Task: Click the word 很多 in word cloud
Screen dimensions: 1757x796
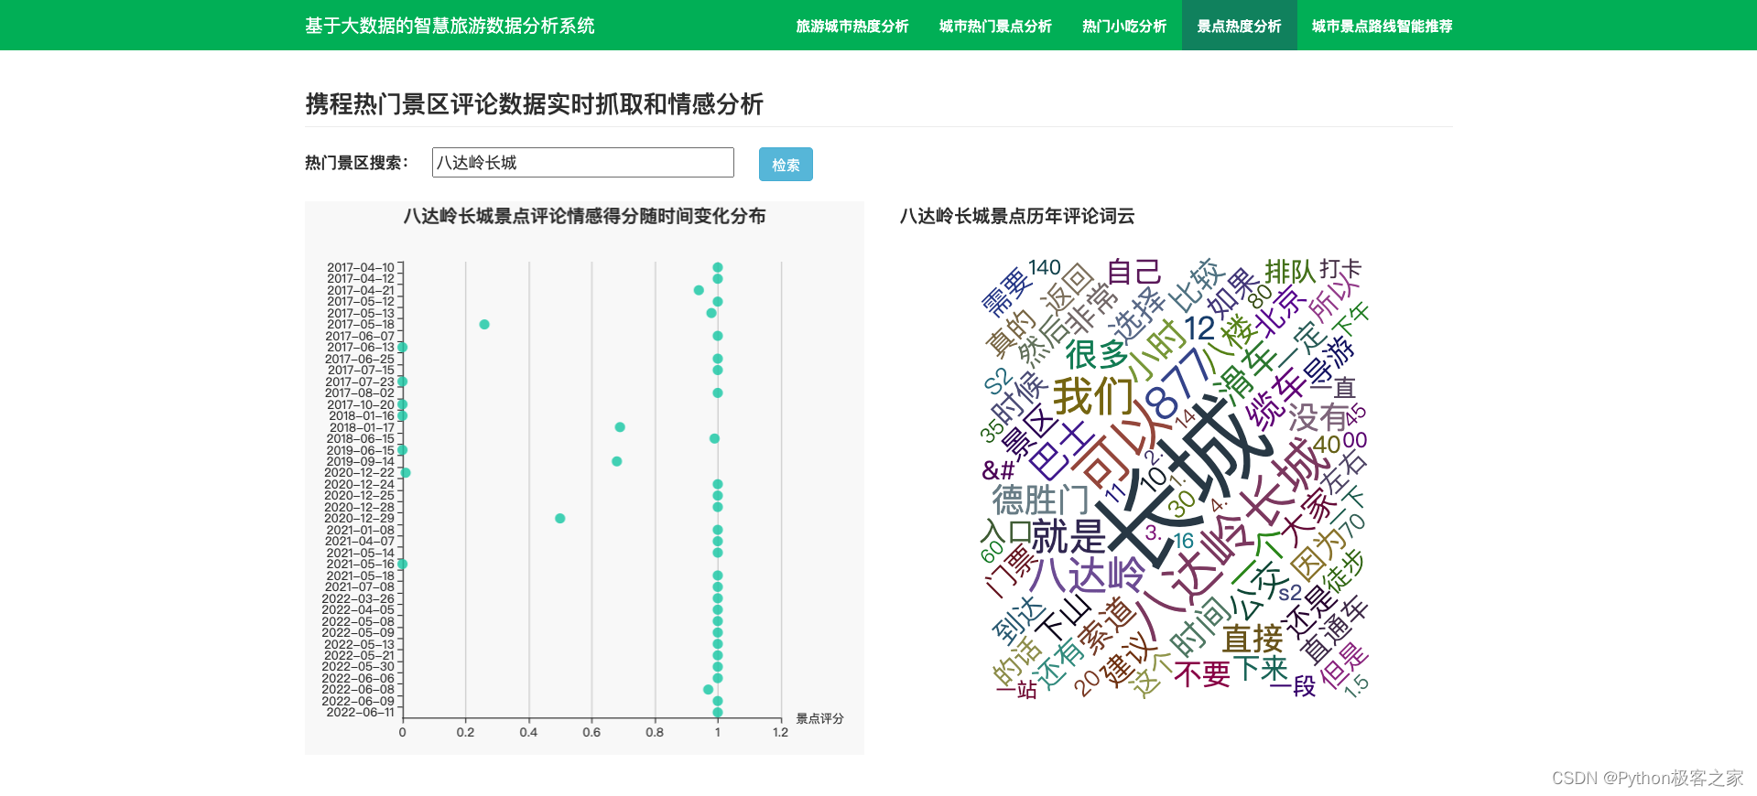Action: pos(1096,355)
